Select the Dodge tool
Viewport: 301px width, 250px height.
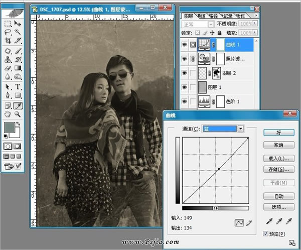[x=18, y=76]
